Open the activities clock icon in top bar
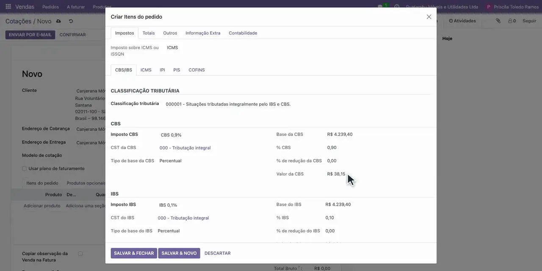542x271 pixels. 397,7
